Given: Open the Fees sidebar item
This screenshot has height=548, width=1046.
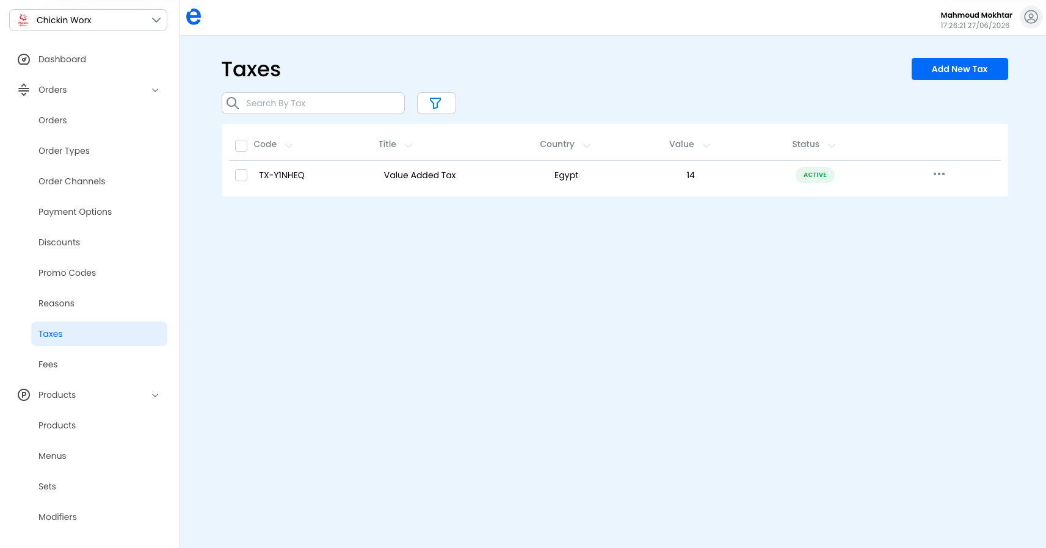Looking at the screenshot, I should point(48,364).
